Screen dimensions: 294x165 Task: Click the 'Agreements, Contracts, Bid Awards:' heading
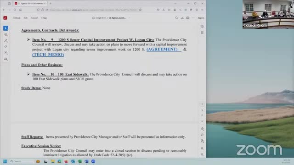[50, 30]
